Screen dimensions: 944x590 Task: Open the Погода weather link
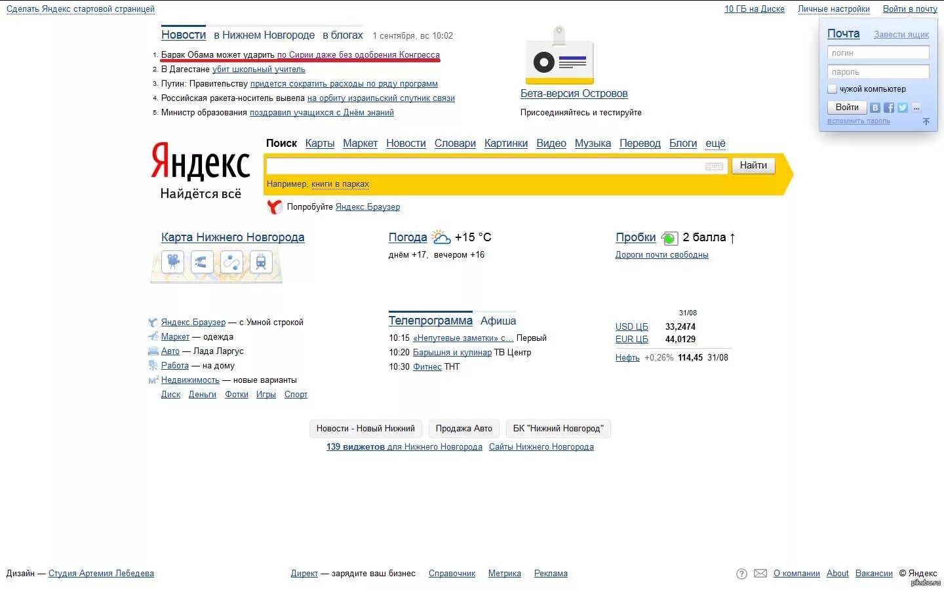pyautogui.click(x=408, y=237)
